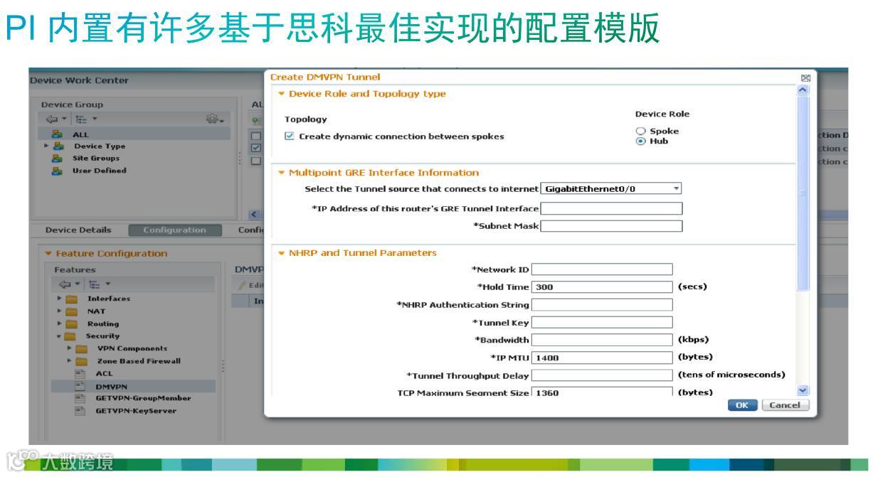Click the NAT folder icon

pyautogui.click(x=72, y=311)
